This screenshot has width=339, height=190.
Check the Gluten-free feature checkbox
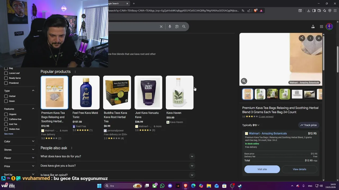pos(6,129)
